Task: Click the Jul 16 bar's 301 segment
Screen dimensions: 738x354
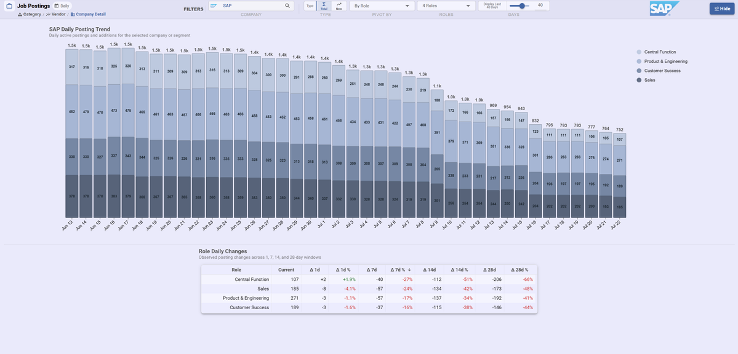Action: [x=535, y=155]
